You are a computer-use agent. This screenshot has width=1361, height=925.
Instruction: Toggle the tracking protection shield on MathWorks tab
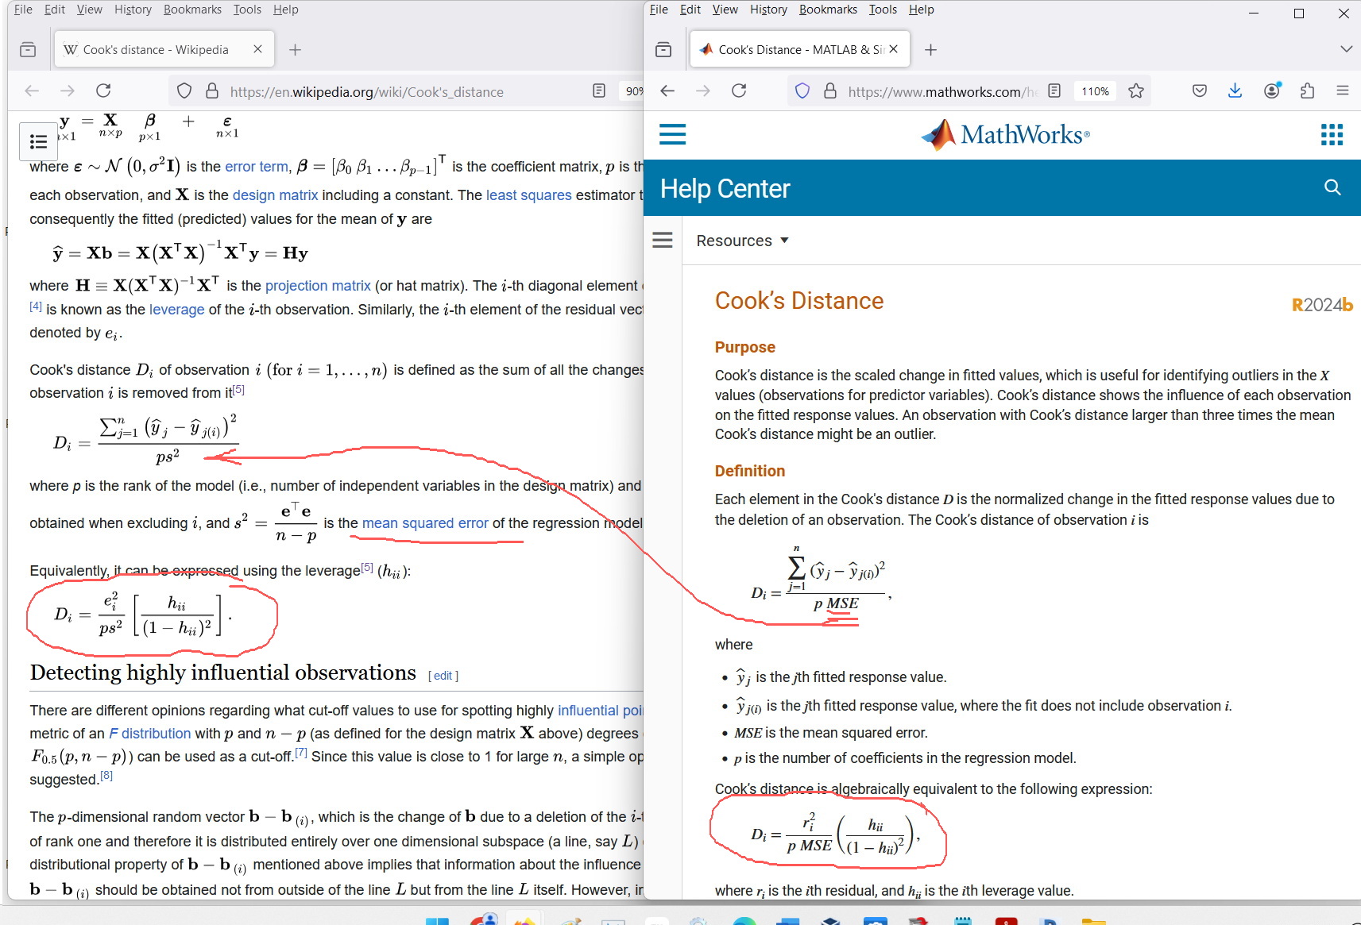click(x=802, y=91)
